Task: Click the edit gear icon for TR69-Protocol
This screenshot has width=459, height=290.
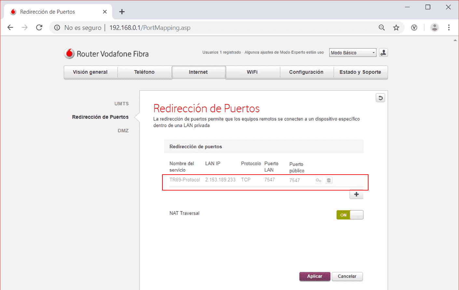Action: click(318, 180)
